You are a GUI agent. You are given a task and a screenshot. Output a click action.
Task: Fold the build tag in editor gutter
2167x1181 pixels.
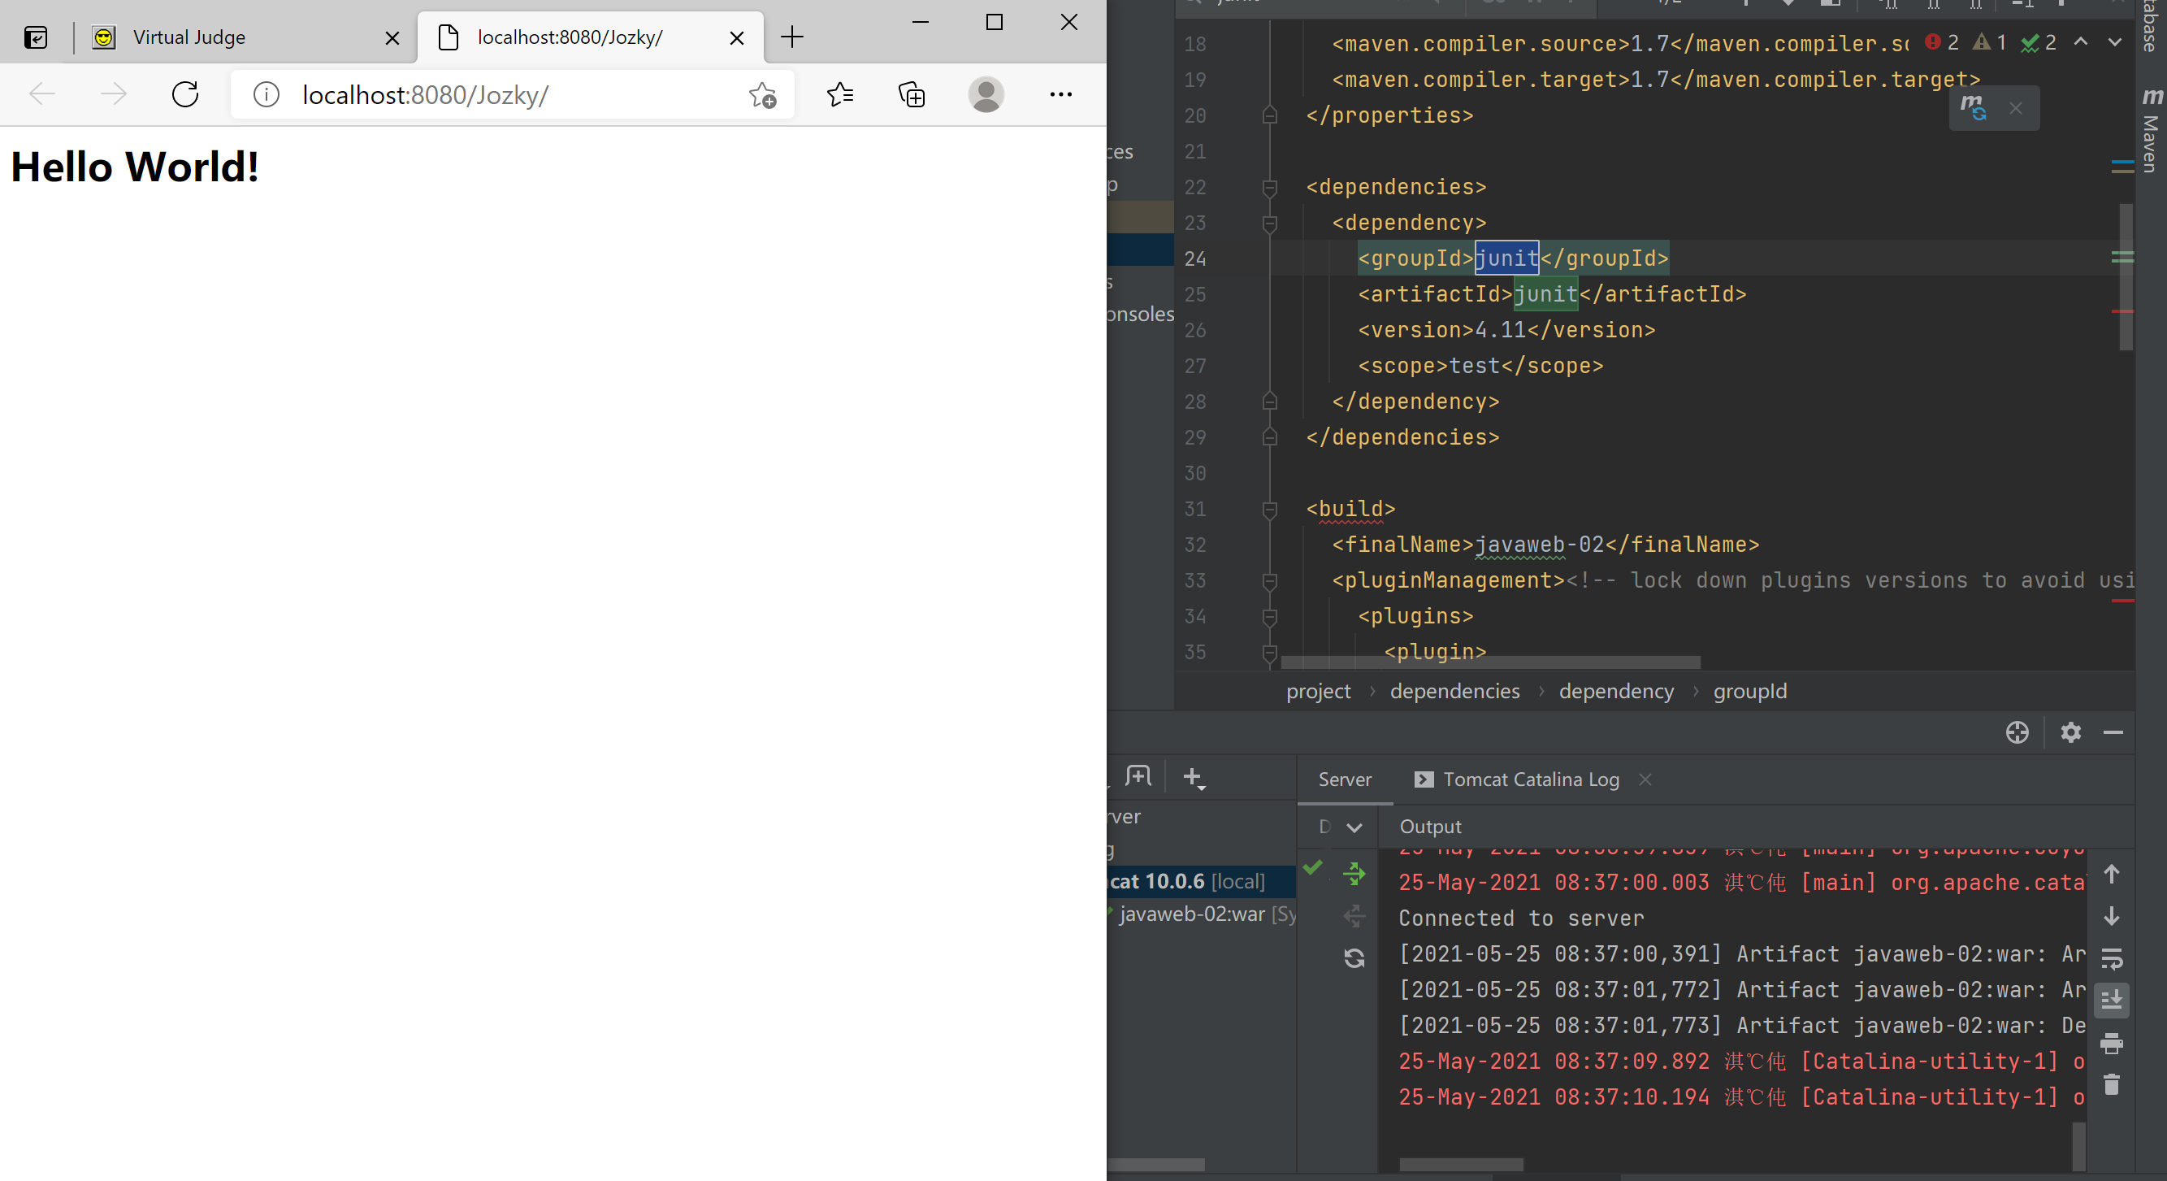tap(1269, 510)
